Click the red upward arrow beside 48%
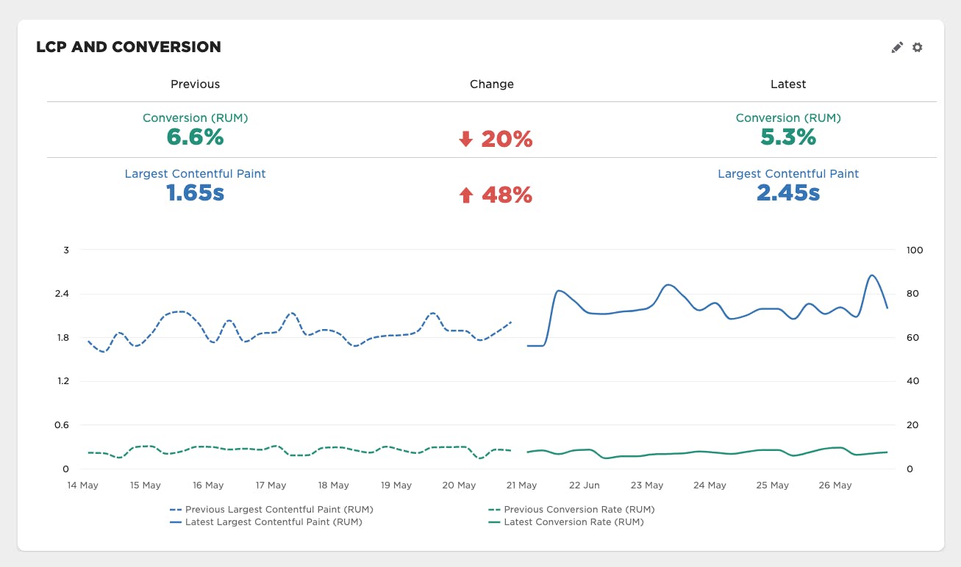The height and width of the screenshot is (567, 961). coord(465,195)
